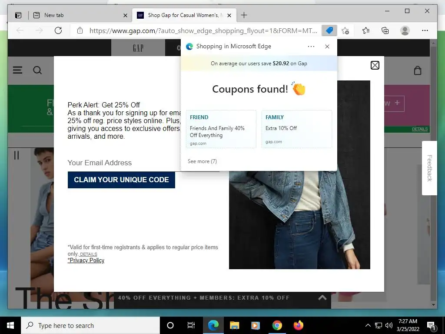Open File Explorer from taskbar
This screenshot has width=445, height=334.
[234, 325]
